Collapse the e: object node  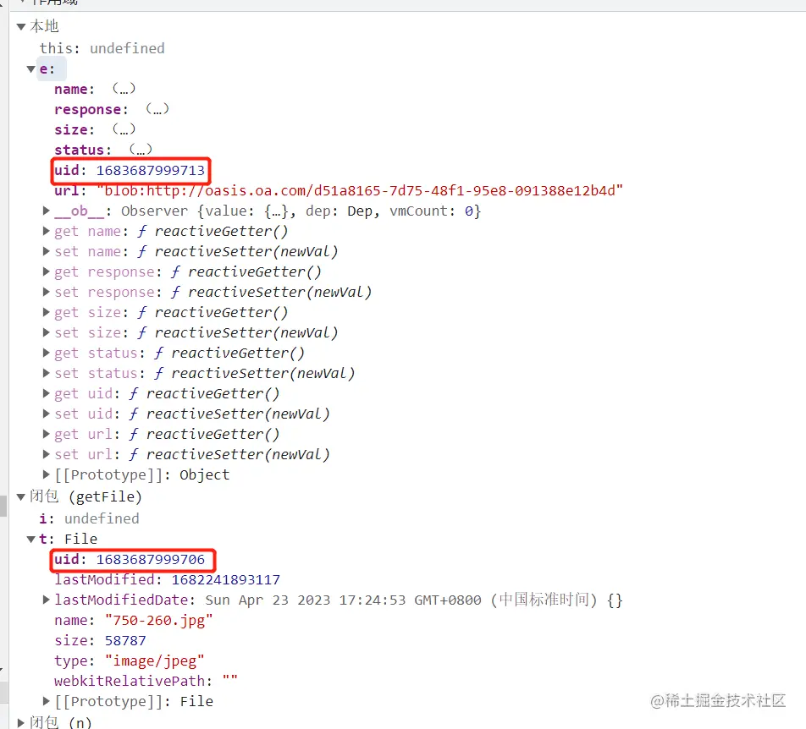(31, 69)
